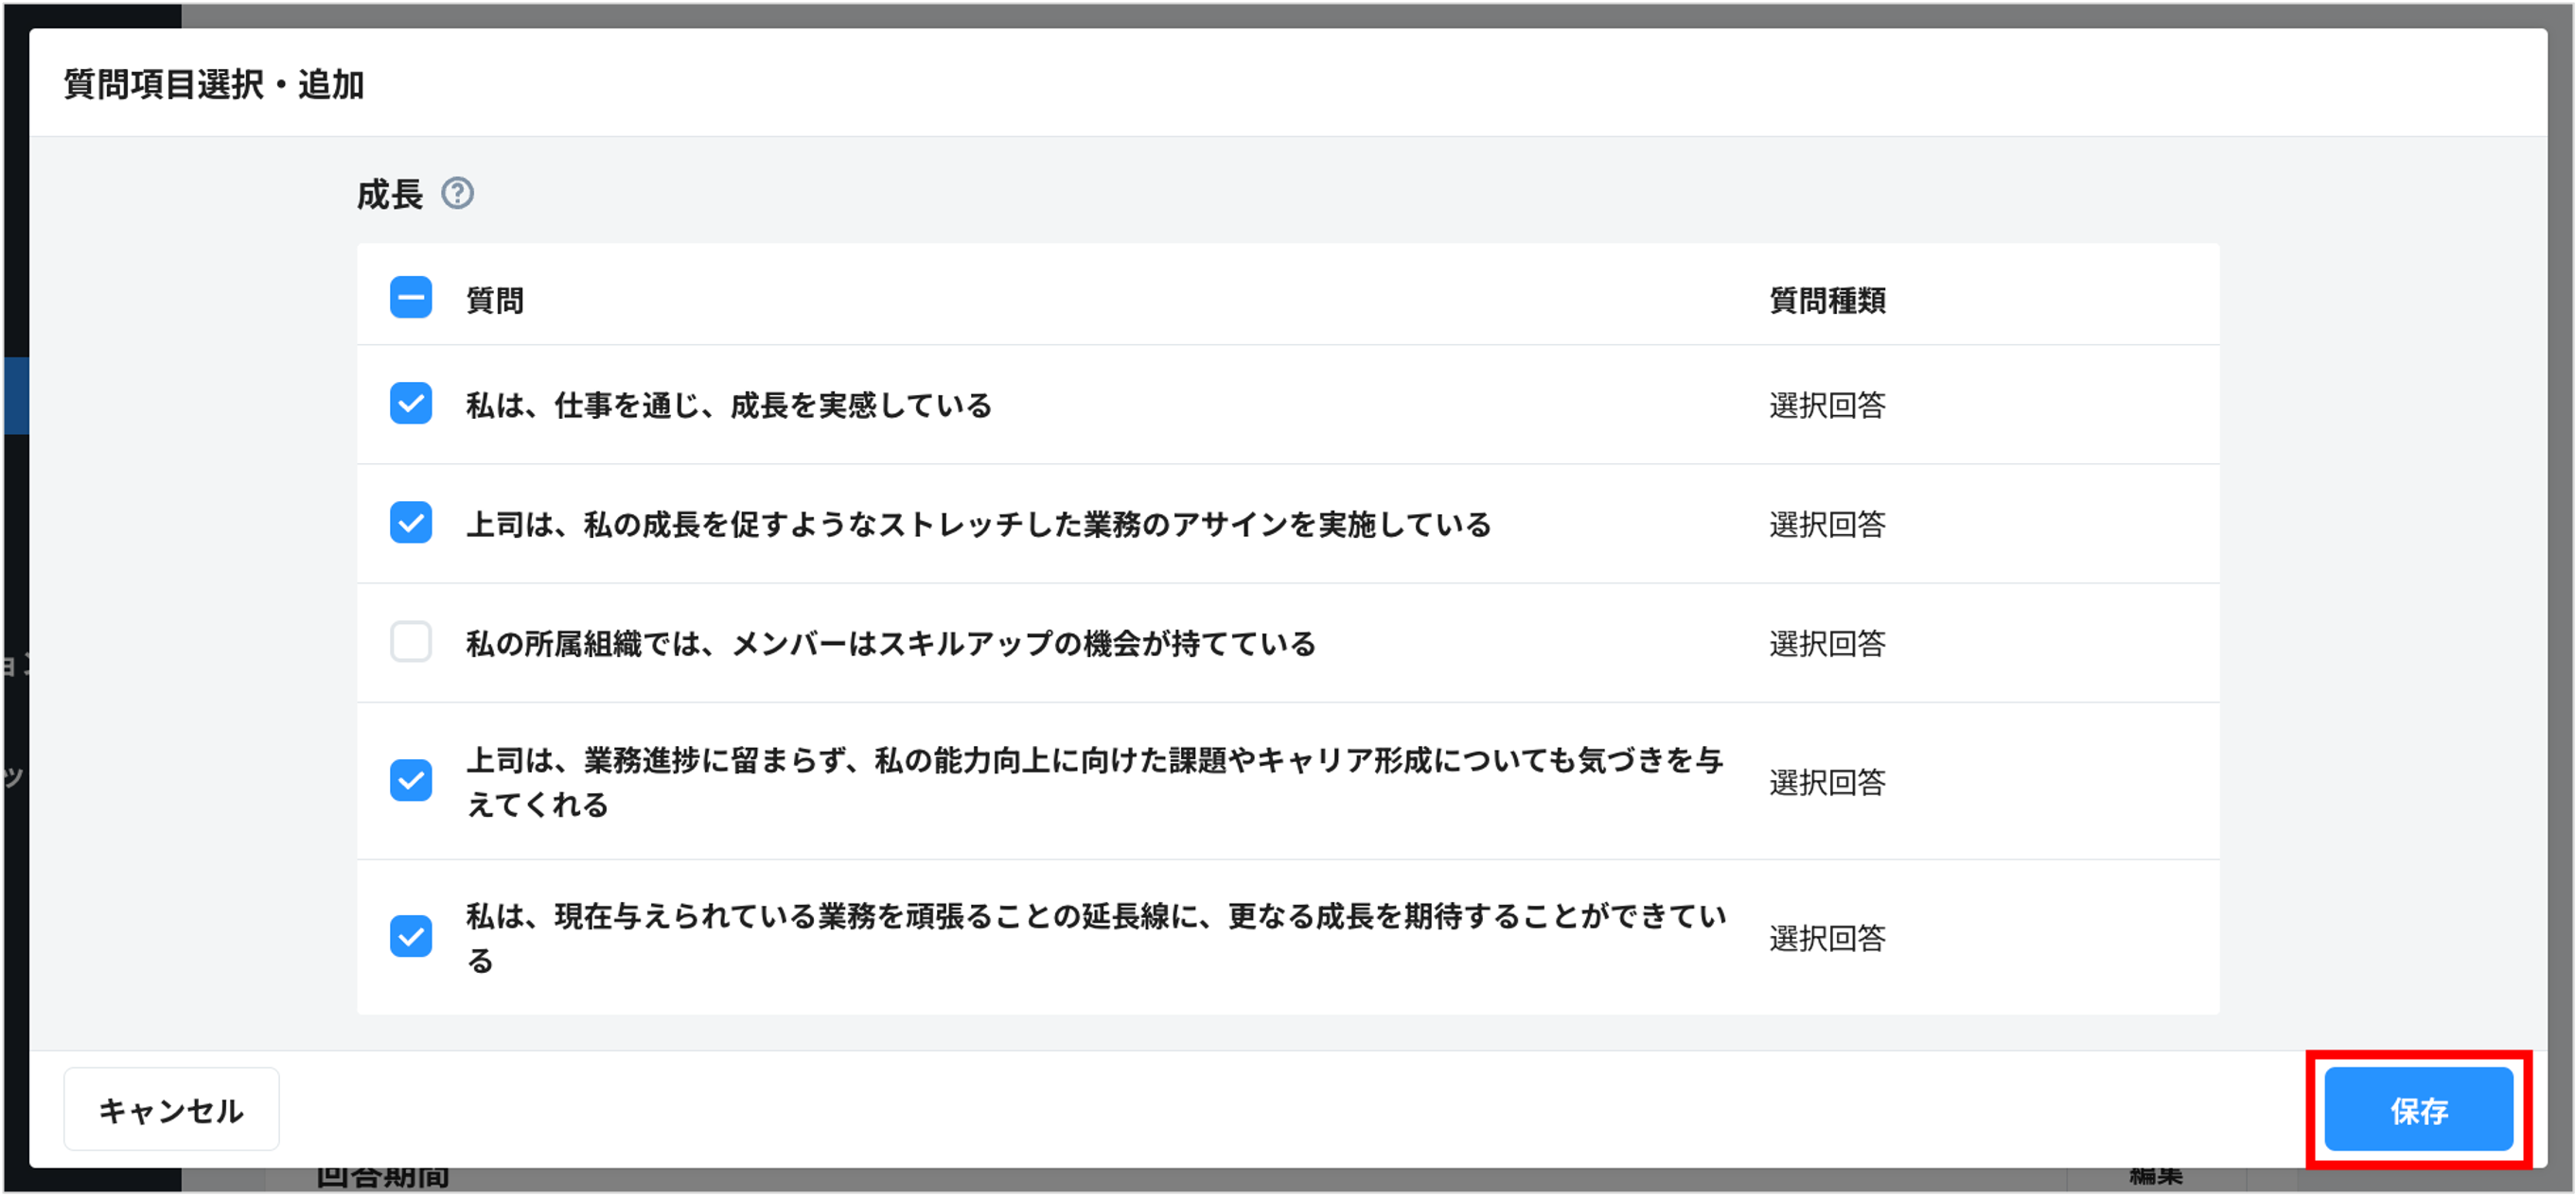Click the 質問 column header
This screenshot has height=1196, width=2576.
(x=496, y=301)
